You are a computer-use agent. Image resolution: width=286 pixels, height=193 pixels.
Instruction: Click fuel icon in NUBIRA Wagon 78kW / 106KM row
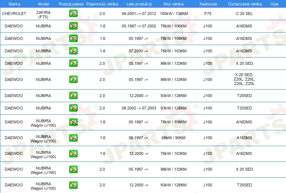click(x=73, y=122)
